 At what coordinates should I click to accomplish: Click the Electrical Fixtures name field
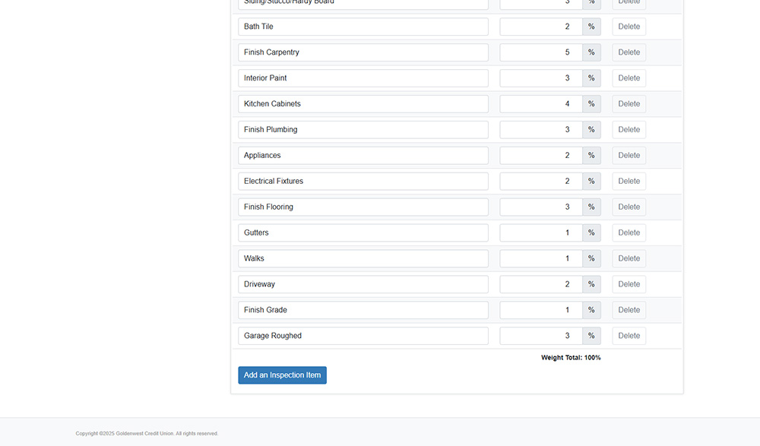click(x=363, y=181)
